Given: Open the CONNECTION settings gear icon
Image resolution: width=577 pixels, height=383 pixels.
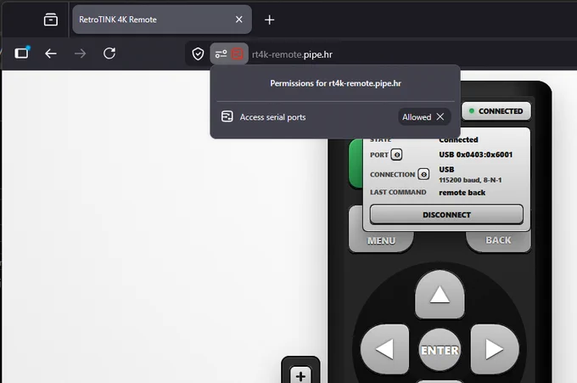Looking at the screenshot, I should tap(423, 174).
